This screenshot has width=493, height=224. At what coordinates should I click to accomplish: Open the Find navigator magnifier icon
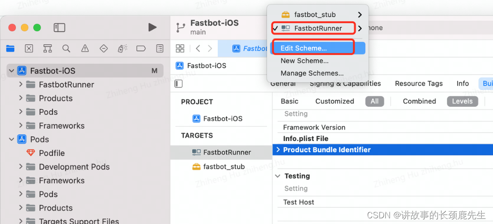point(66,49)
